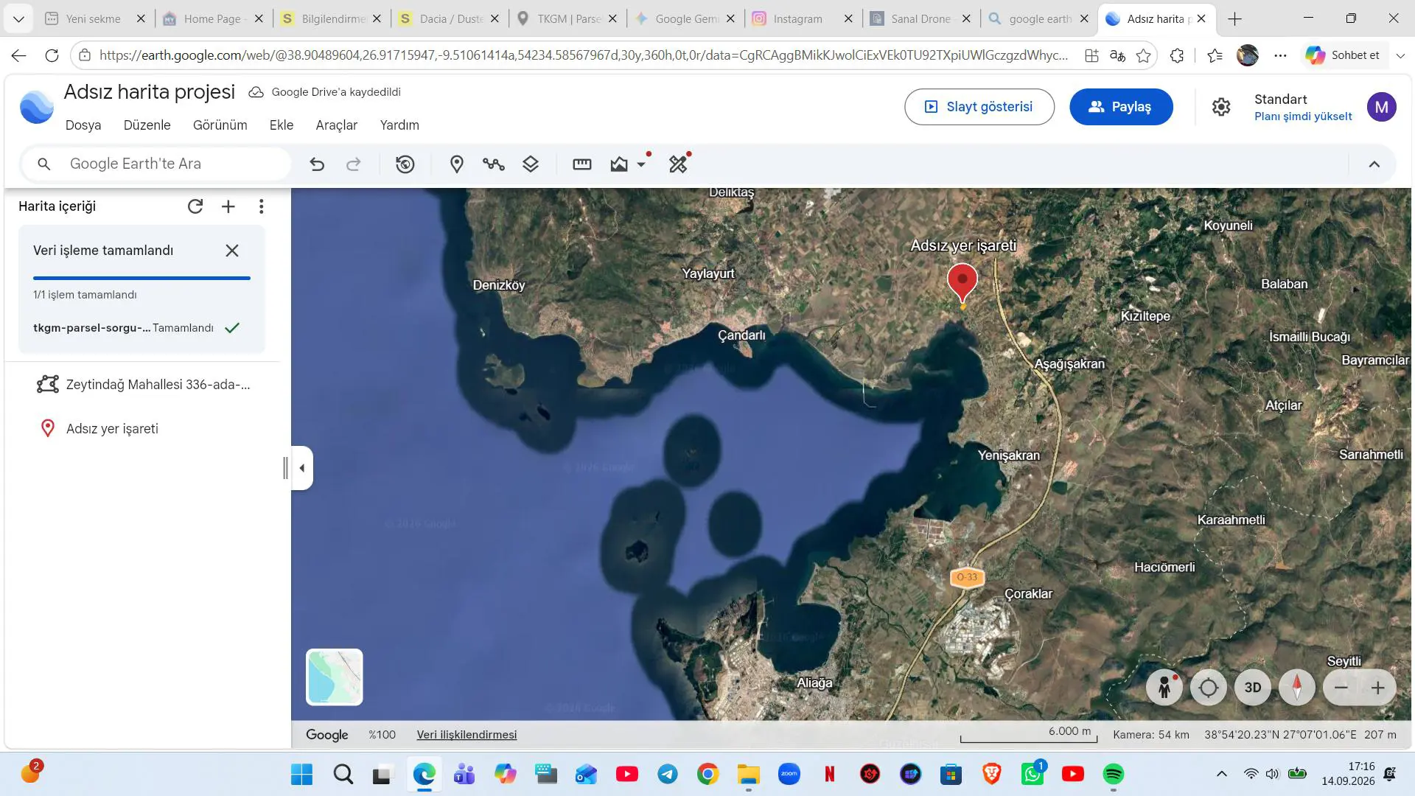Select the Zeytindağ Mahallesi 336-ada polygon item
Screen dimensions: 1415x796
coord(143,384)
